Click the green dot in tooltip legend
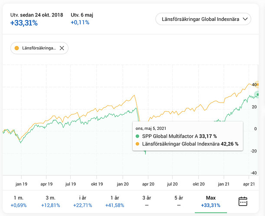 [137, 136]
